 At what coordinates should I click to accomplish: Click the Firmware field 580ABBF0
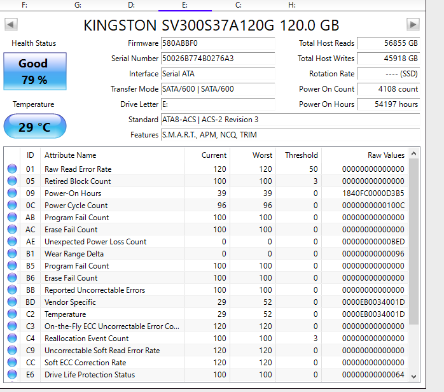(x=218, y=43)
